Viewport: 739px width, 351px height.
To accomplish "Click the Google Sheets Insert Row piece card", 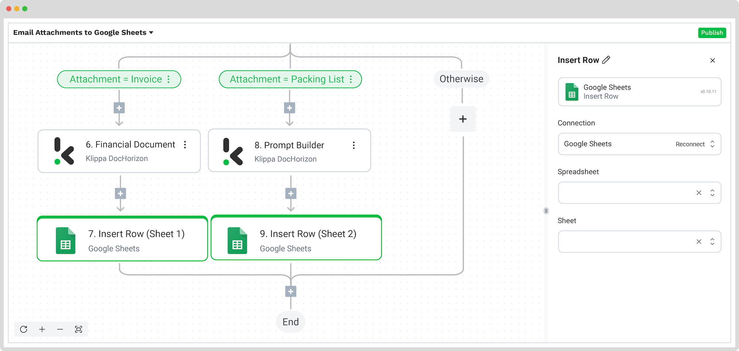I will tap(639, 92).
